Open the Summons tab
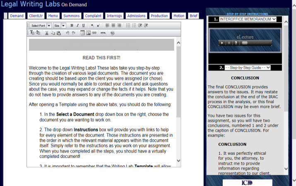This screenshot has height=186, width=296. tap(72, 16)
